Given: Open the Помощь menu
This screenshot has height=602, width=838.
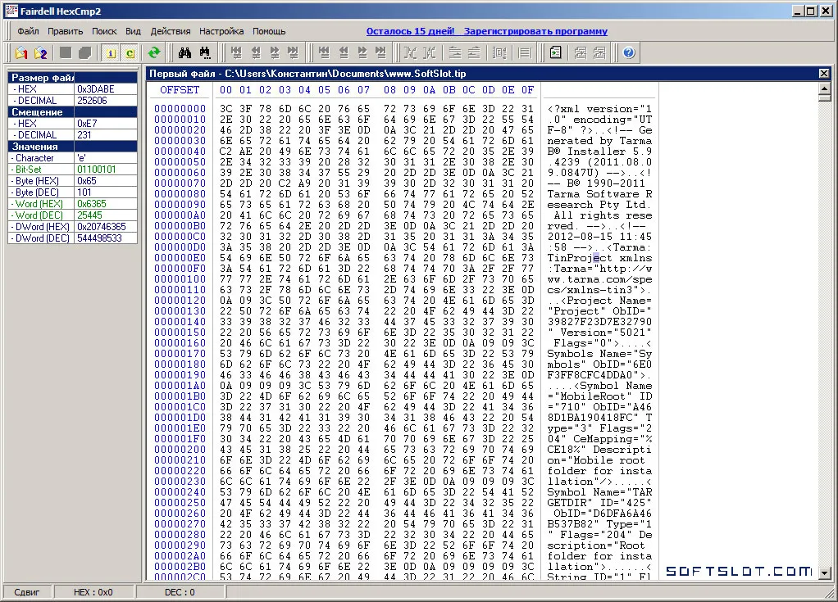Looking at the screenshot, I should click(x=269, y=31).
